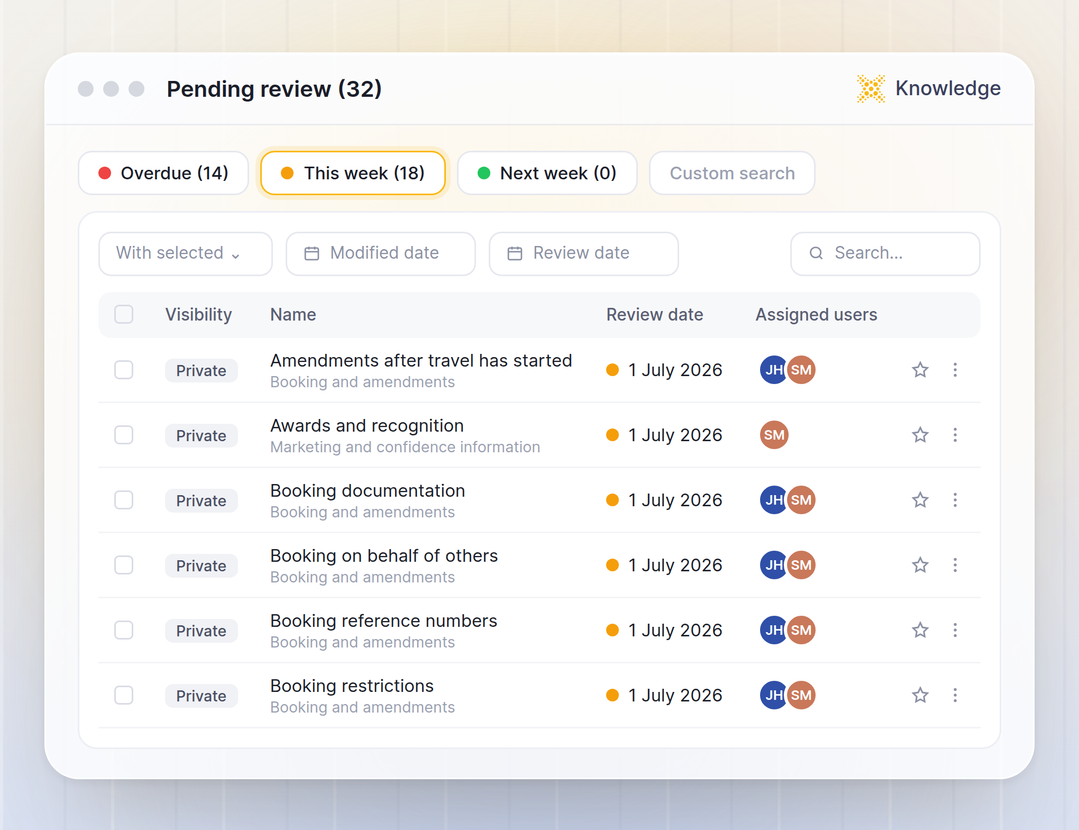Open the Amendments after travel has started article
Screen dimensions: 1079x830
coord(421,361)
